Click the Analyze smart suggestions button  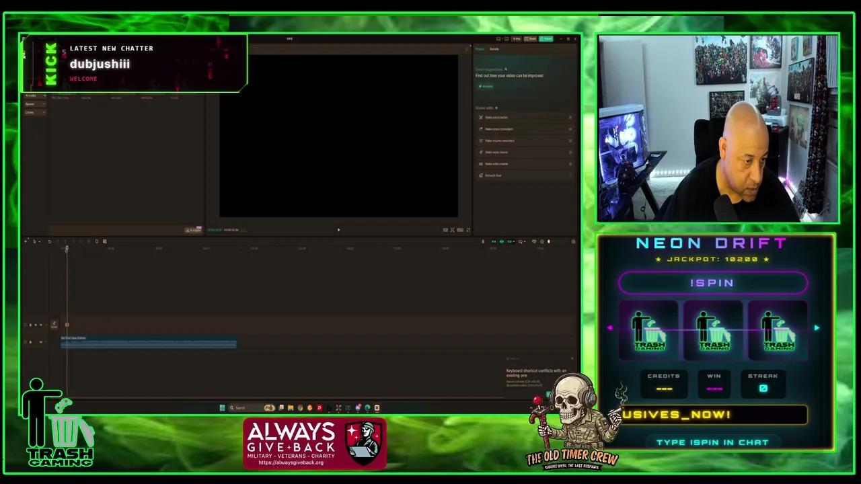(486, 86)
